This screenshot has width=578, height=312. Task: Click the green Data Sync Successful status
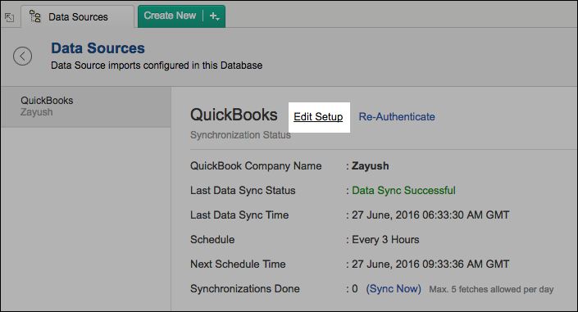click(403, 191)
